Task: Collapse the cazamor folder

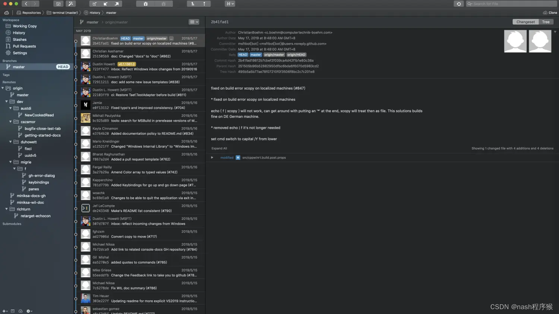Action: (10, 122)
